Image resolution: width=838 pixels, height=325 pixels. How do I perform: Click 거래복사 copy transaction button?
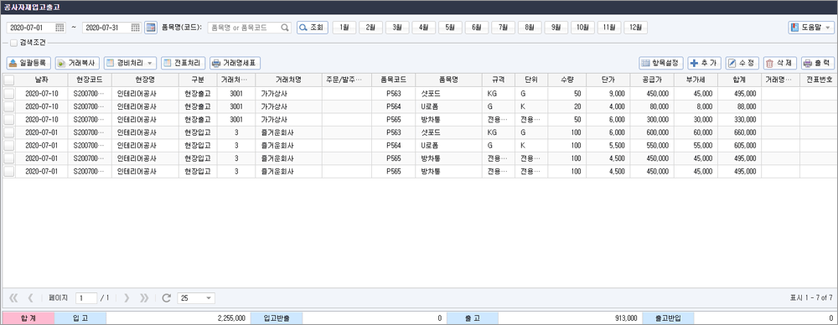click(x=77, y=63)
